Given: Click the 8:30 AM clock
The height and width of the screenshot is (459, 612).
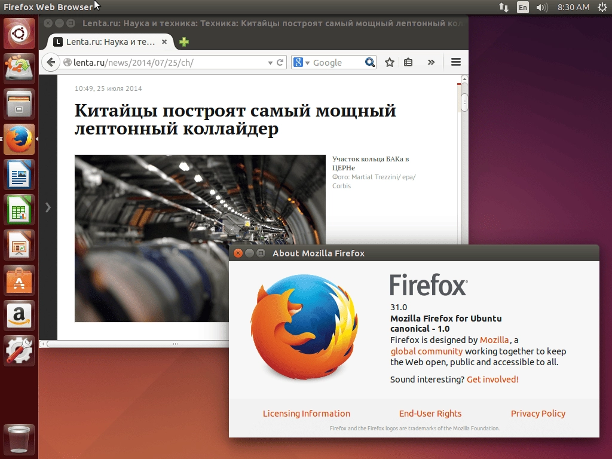Looking at the screenshot, I should pos(573,7).
